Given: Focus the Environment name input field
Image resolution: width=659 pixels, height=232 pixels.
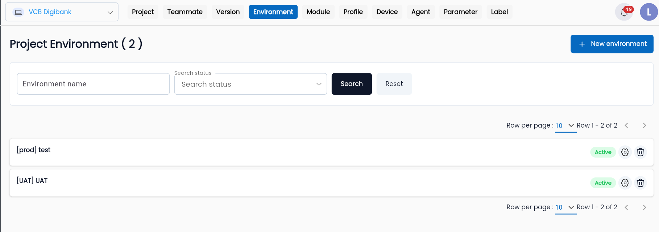Looking at the screenshot, I should click(93, 84).
